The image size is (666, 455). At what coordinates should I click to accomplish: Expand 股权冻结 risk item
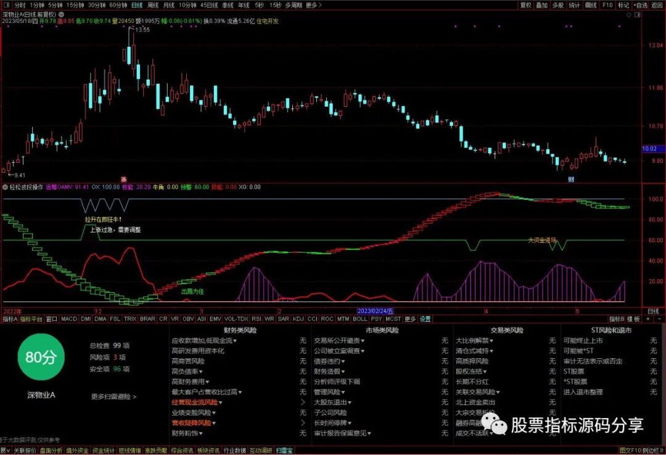tap(471, 371)
